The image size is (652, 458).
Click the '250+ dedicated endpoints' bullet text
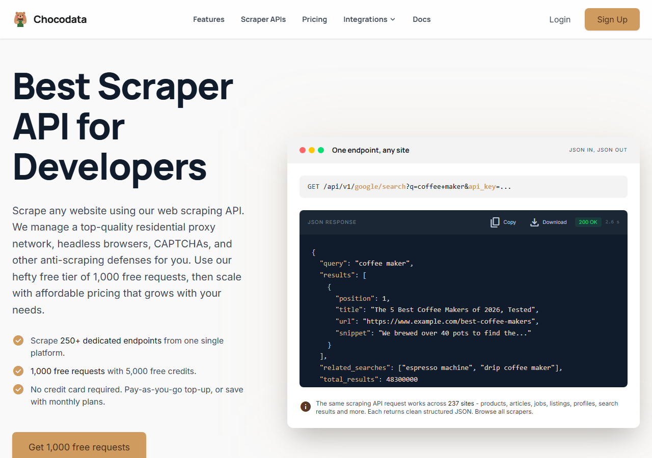coord(111,340)
